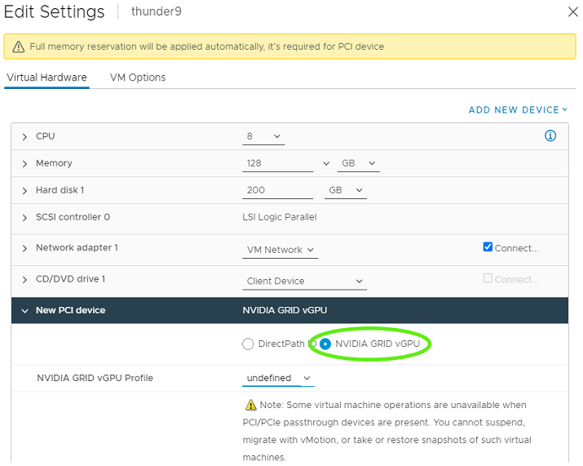The image size is (583, 466).
Task: Collapse the New PCI device row
Action: 24,311
